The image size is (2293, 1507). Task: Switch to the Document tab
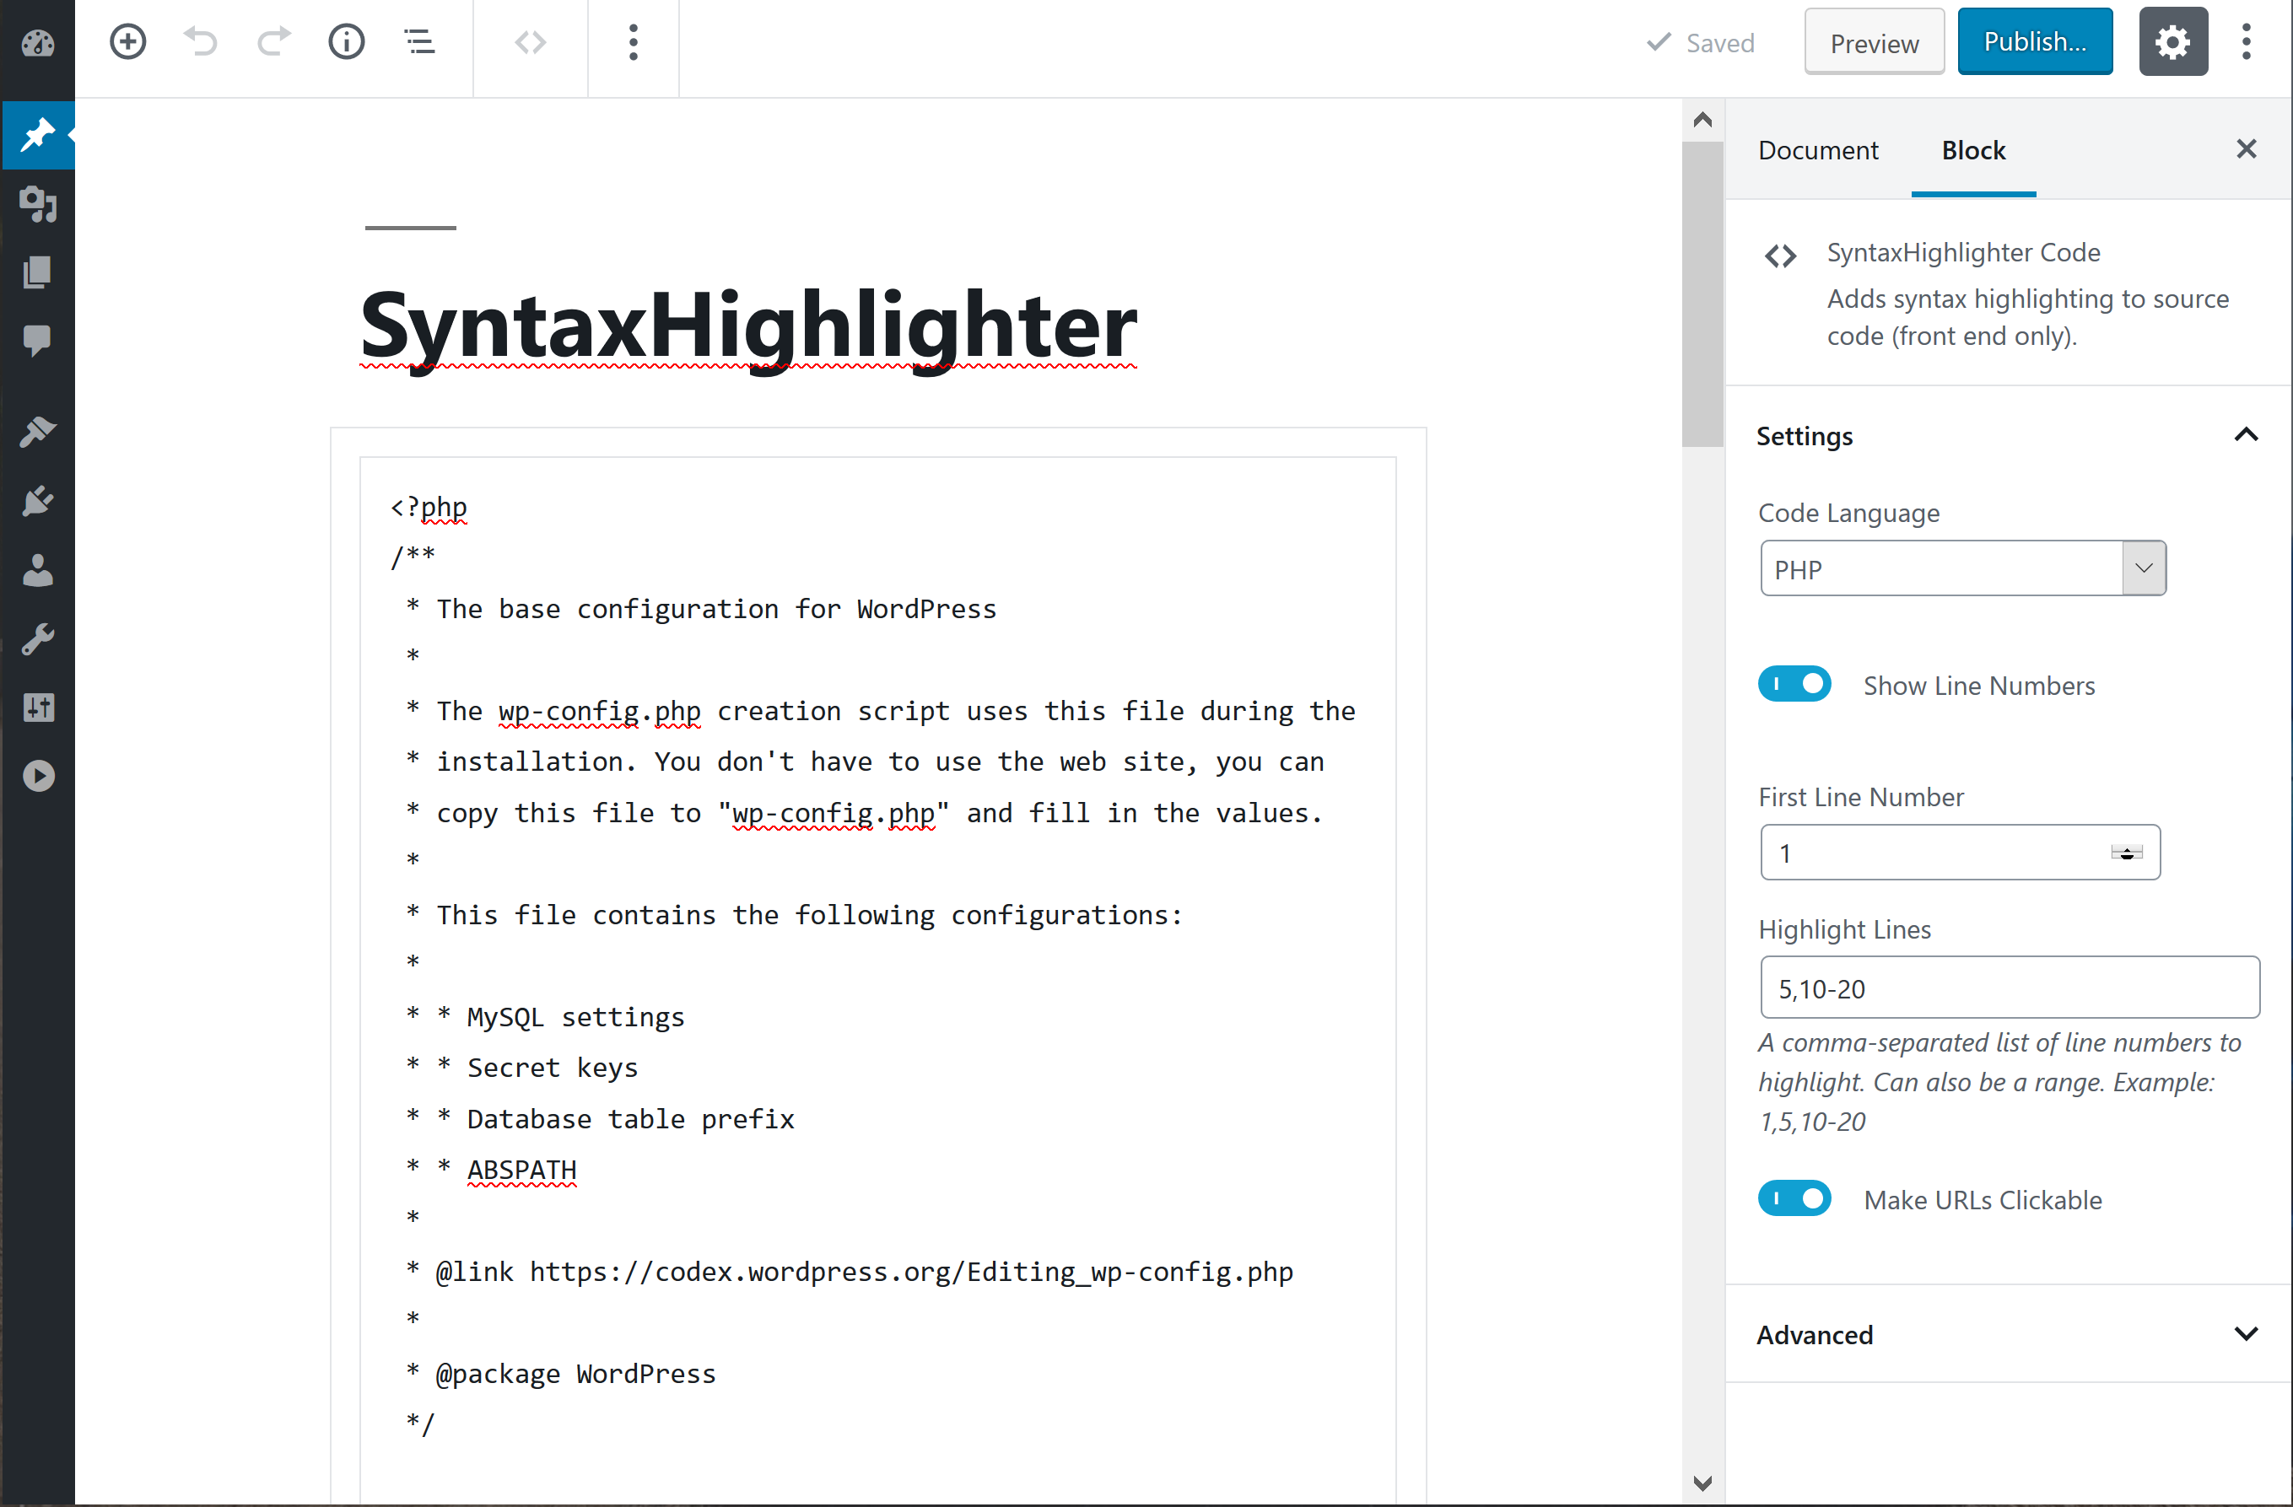tap(1818, 150)
